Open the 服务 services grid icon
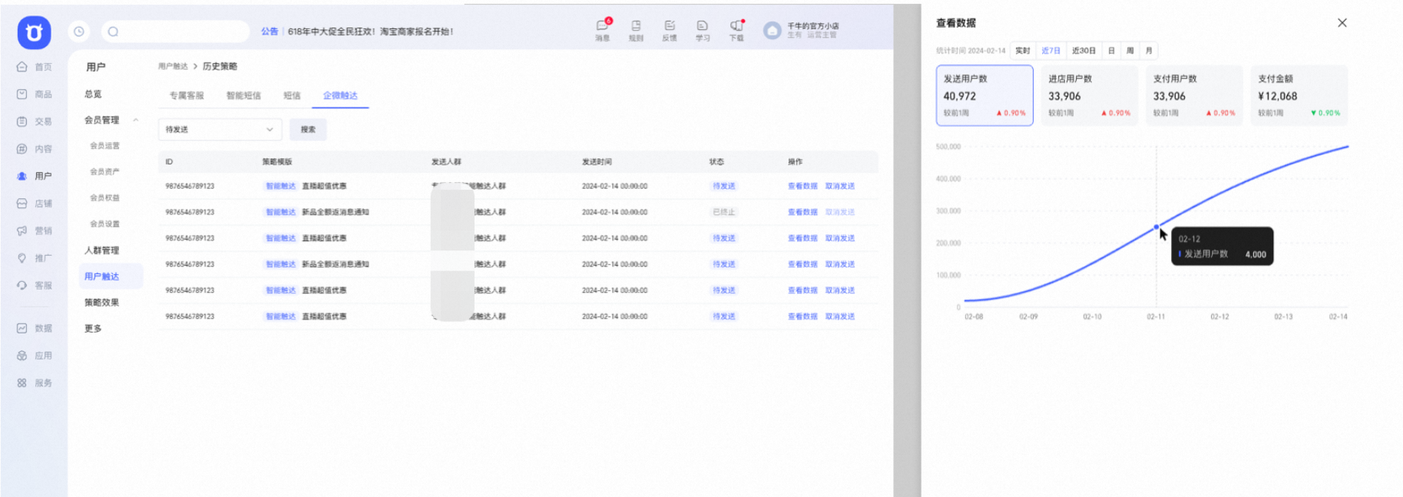This screenshot has height=497, width=1403. (x=22, y=383)
